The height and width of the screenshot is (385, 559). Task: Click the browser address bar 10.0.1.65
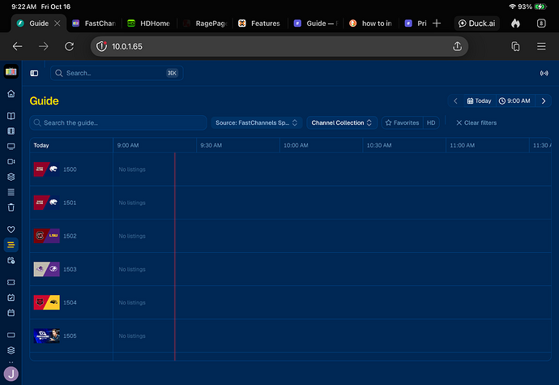[279, 46]
